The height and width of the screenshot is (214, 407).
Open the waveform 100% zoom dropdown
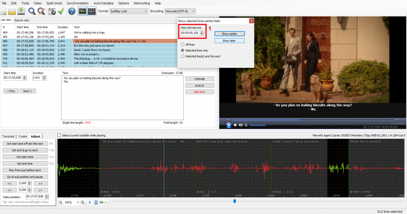click(x=78, y=202)
